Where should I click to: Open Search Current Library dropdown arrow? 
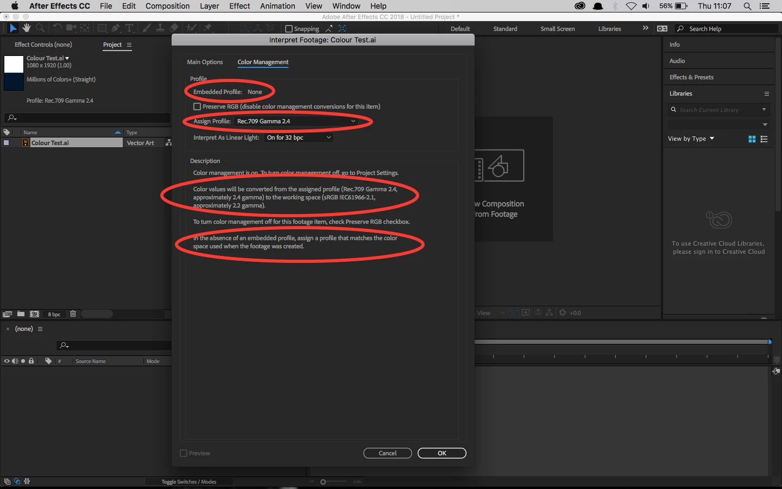(x=764, y=110)
